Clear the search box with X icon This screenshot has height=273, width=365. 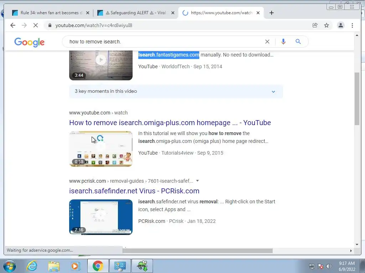(x=267, y=42)
